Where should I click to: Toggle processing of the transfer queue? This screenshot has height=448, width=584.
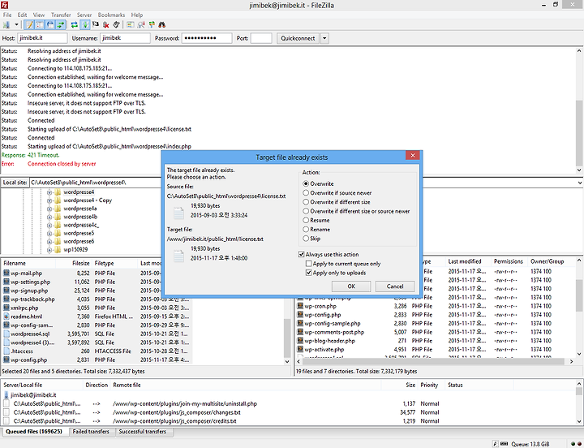coord(85,25)
